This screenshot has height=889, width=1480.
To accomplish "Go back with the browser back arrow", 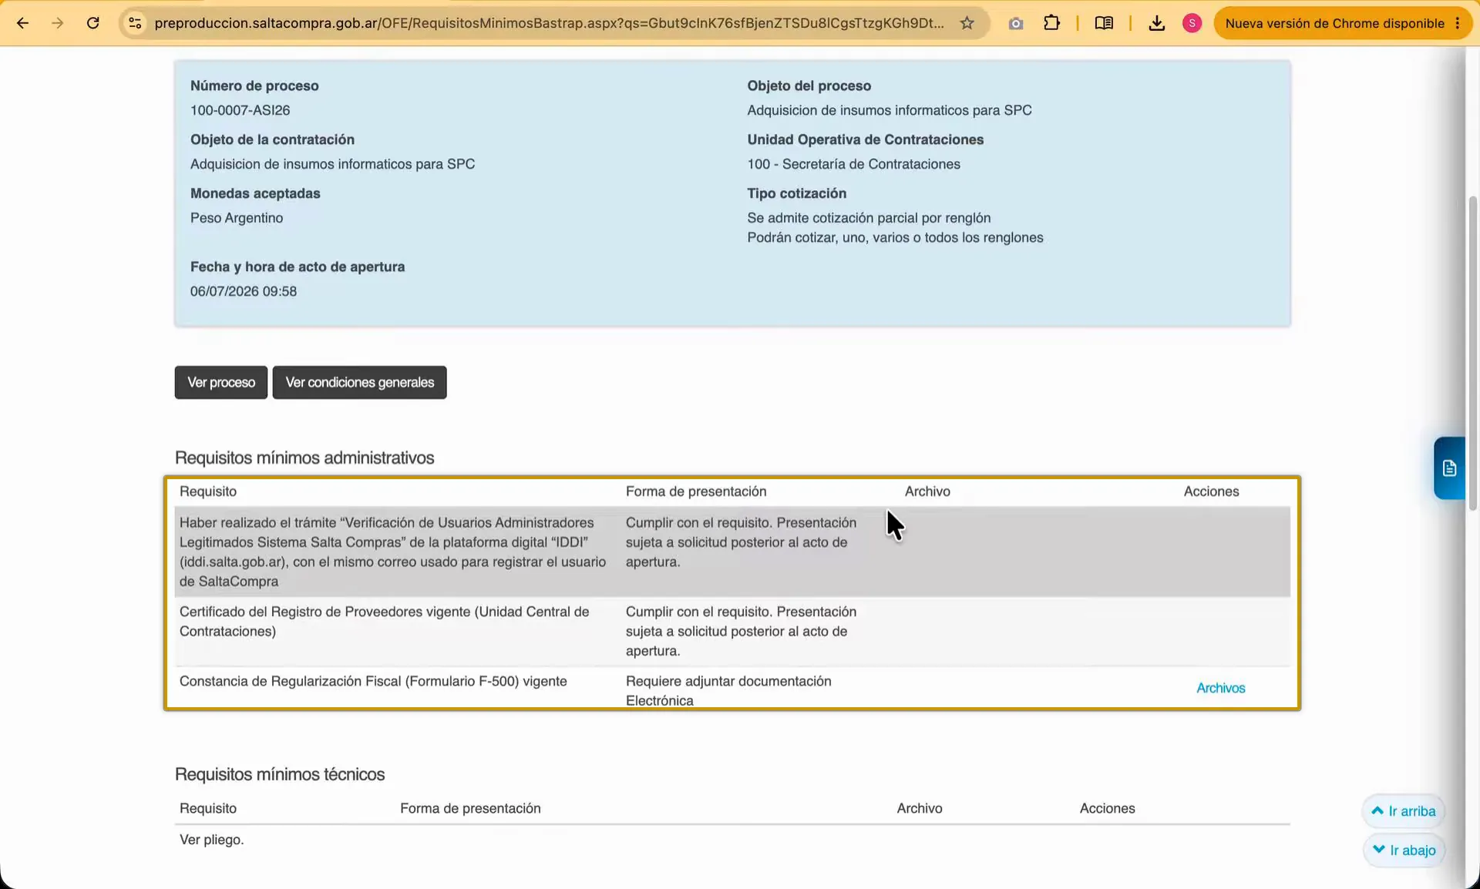I will (22, 23).
